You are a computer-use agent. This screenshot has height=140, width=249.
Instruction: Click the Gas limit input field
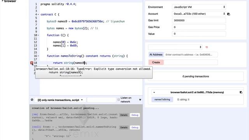(199, 21)
